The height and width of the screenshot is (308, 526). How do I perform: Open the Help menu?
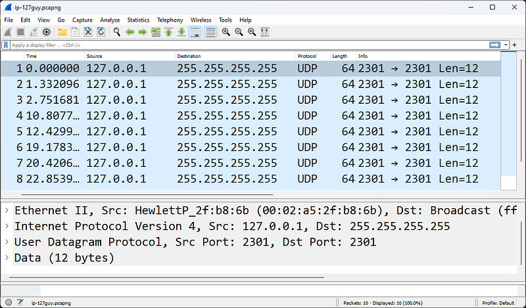pyautogui.click(x=245, y=20)
